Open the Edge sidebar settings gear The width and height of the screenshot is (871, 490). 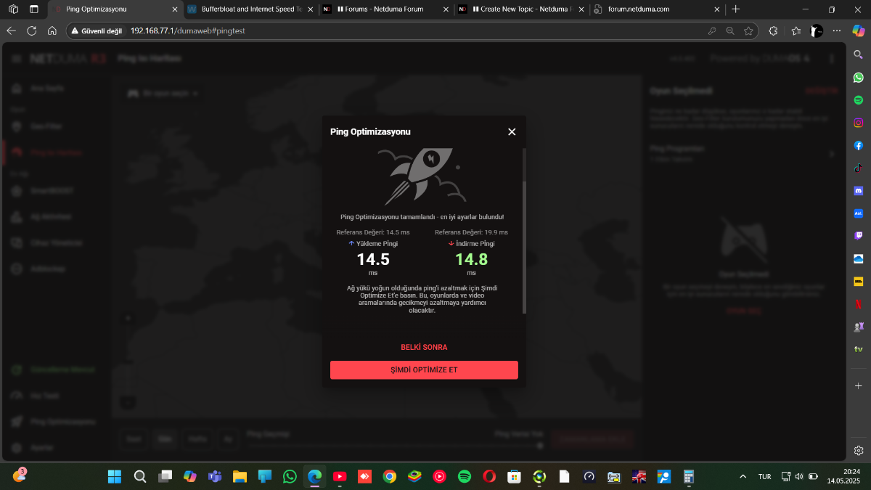pos(859,450)
